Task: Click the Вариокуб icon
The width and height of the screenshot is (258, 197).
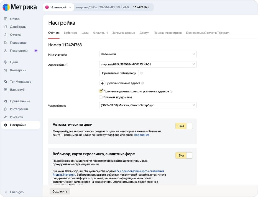Action: pos(6,90)
